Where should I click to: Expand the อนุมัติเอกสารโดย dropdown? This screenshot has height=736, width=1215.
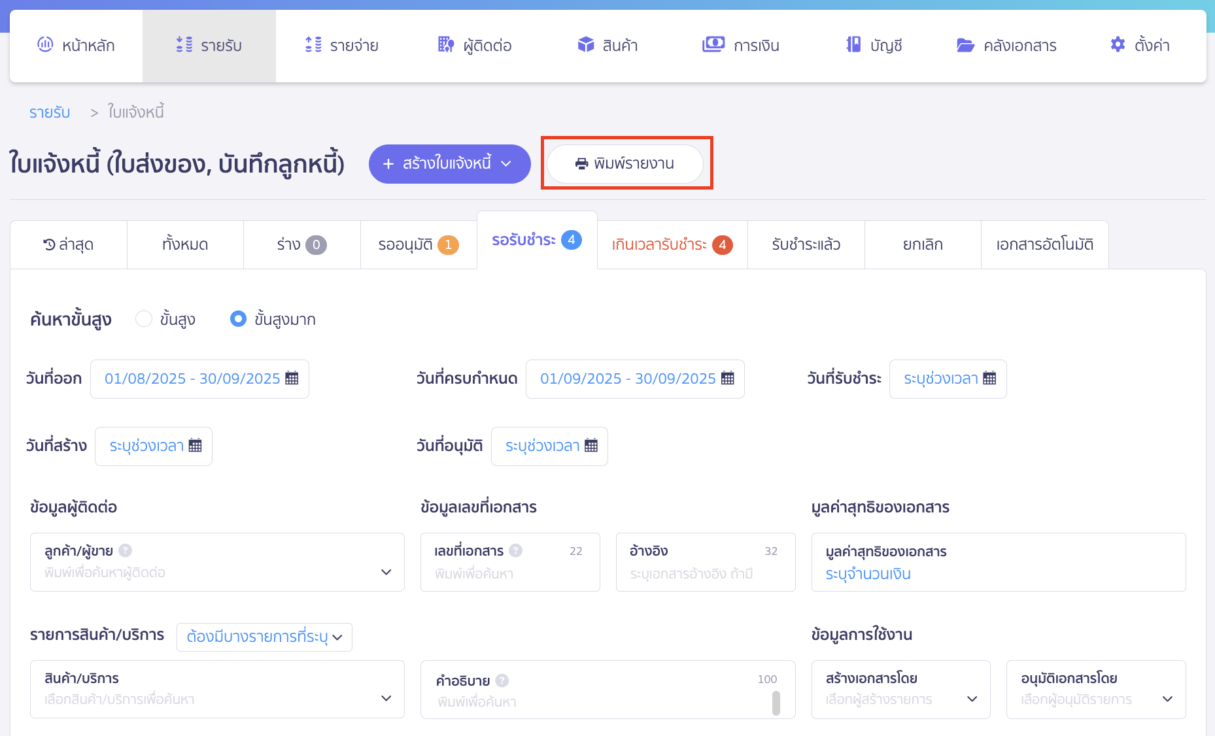1167,699
